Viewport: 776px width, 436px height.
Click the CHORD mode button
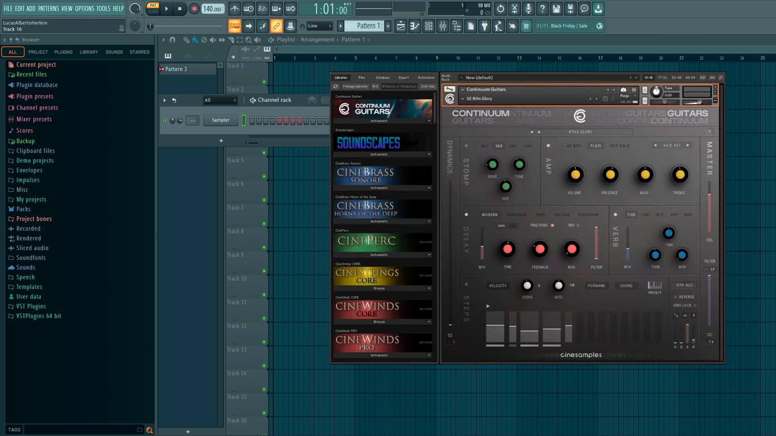pos(626,286)
